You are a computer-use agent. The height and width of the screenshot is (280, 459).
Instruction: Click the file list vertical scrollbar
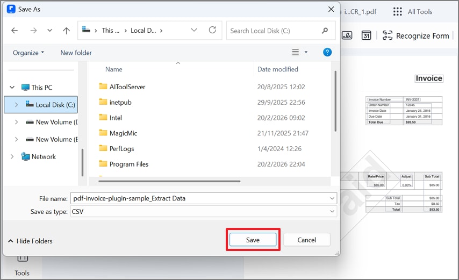coord(335,101)
